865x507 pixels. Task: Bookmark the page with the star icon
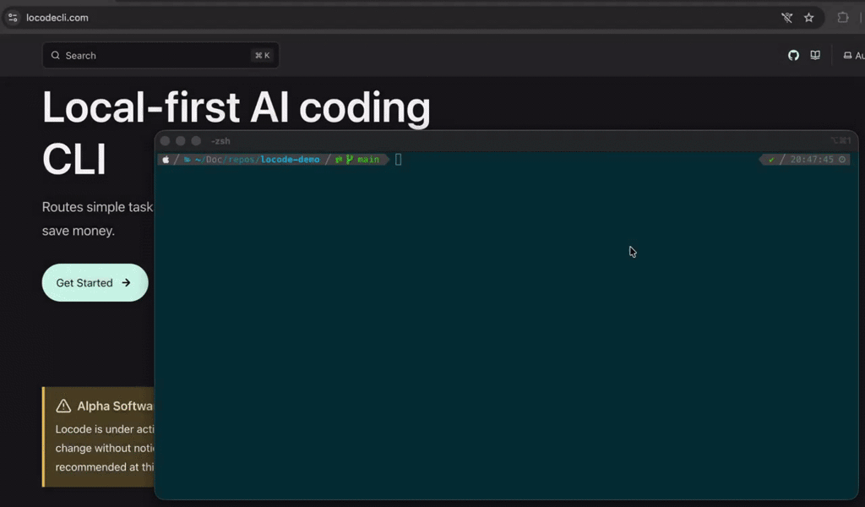coord(808,17)
